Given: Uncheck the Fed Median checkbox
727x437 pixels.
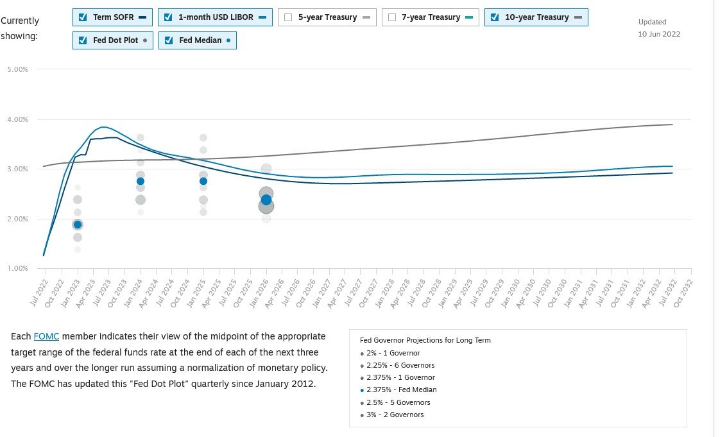Looking at the screenshot, I should pyautogui.click(x=169, y=40).
